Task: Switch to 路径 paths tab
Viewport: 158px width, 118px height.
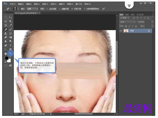Action: (x=133, y=15)
